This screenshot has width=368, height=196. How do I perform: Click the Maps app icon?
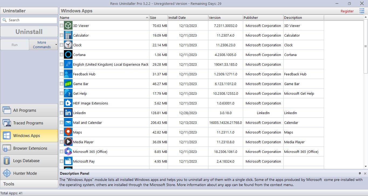tap(68, 132)
